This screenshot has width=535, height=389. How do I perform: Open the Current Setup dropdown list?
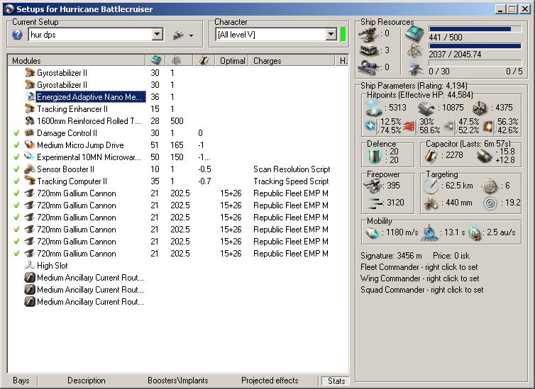click(x=157, y=35)
